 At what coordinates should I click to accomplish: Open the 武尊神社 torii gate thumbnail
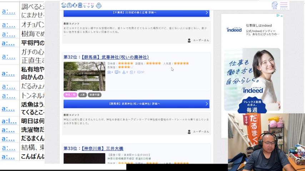(x=84, y=76)
